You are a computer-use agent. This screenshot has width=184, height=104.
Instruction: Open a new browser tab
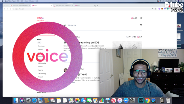98,6
